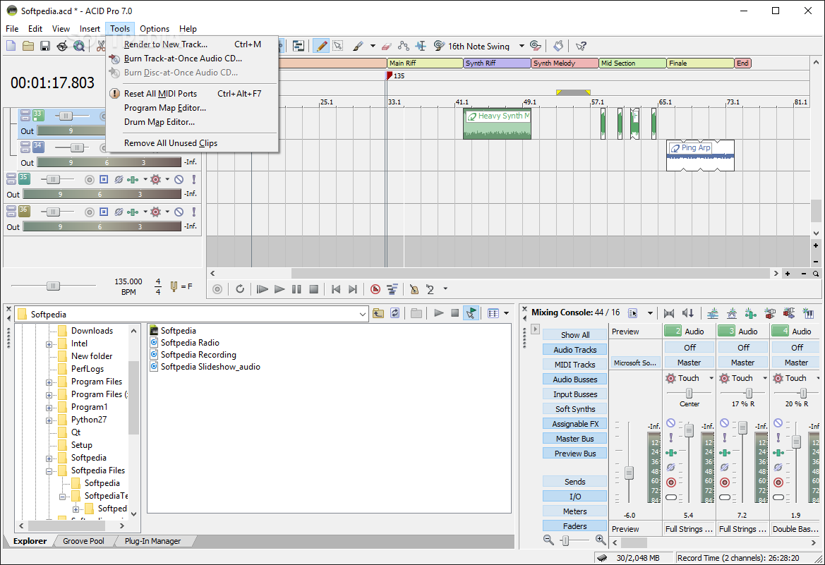825x565 pixels.
Task: Create a new project with New icon
Action: 11,46
